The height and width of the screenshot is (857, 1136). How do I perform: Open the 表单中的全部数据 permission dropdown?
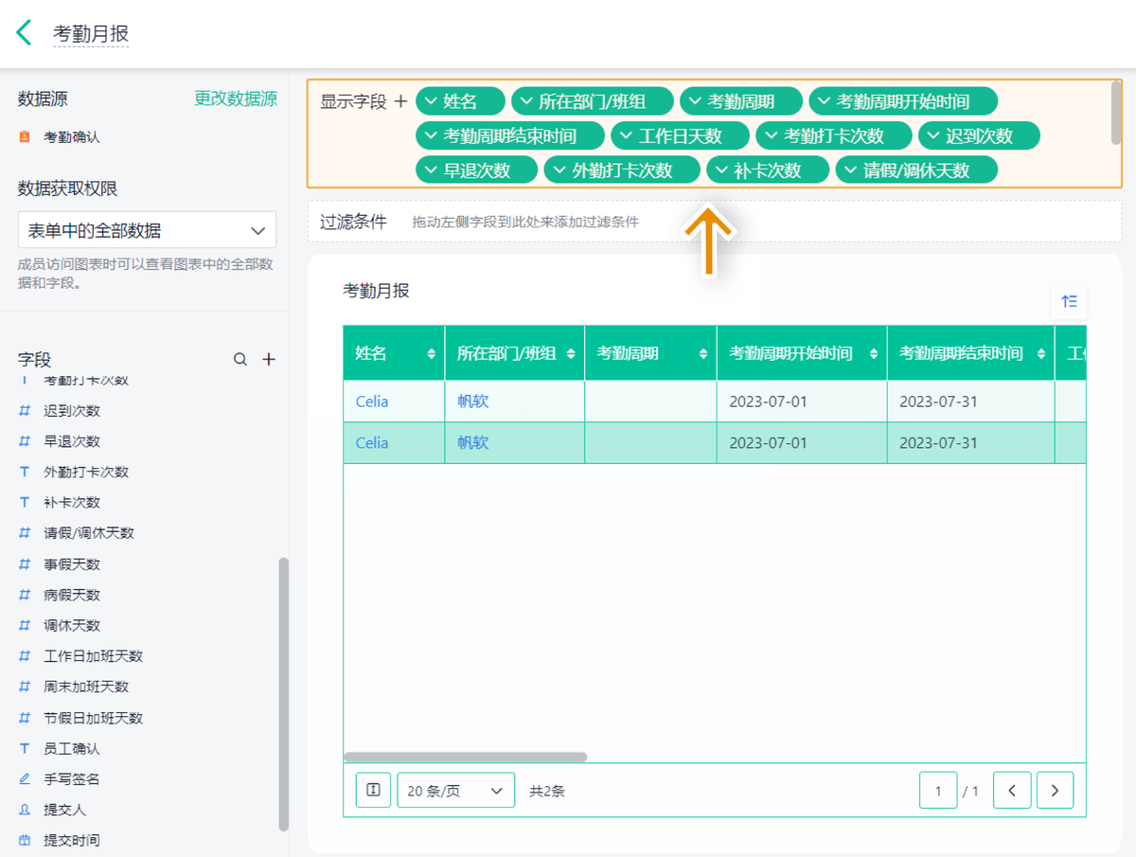[x=147, y=230]
